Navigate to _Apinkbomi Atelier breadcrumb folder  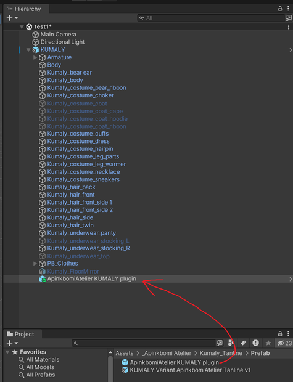point(167,353)
